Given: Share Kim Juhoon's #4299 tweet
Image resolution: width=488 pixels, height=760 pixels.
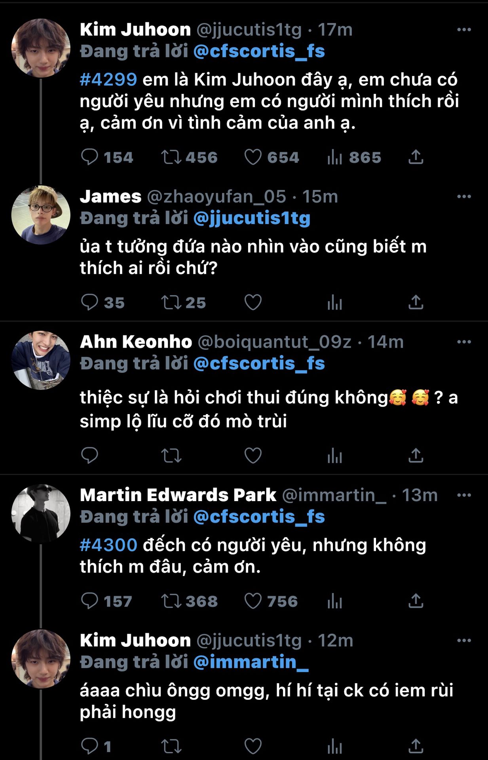Looking at the screenshot, I should [416, 157].
